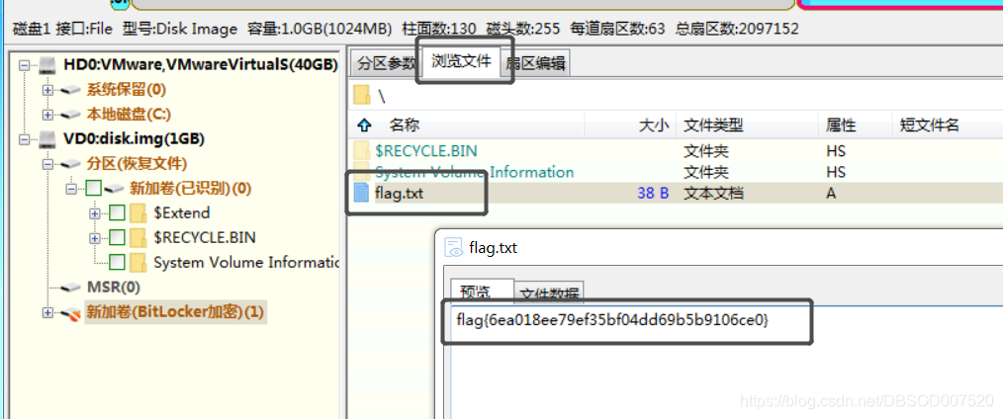This screenshot has height=419, width=1003.
Task: Select MSR(0) partition in tree
Action: point(113,288)
